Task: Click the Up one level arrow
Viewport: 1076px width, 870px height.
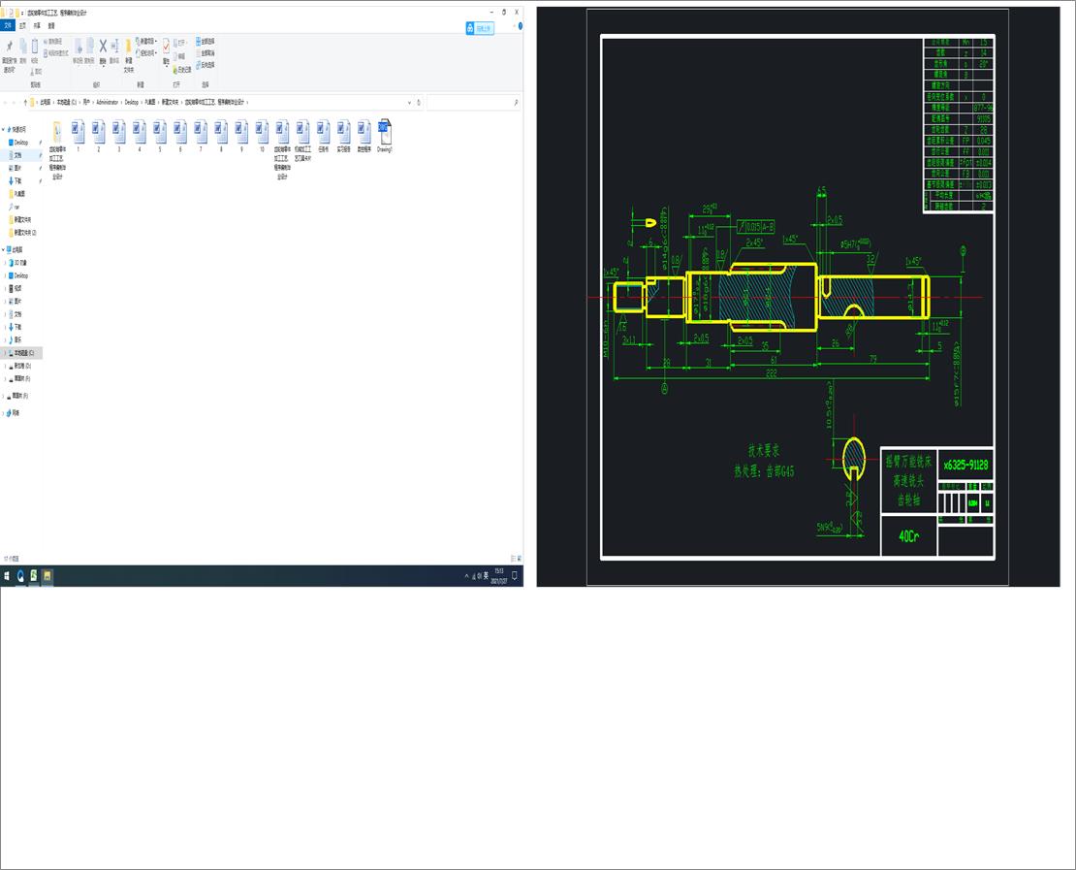Action: coord(25,102)
